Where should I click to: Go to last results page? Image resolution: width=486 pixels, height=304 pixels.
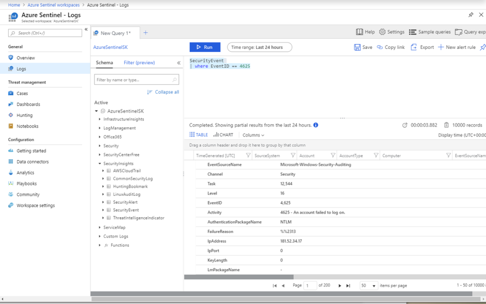pos(348,286)
